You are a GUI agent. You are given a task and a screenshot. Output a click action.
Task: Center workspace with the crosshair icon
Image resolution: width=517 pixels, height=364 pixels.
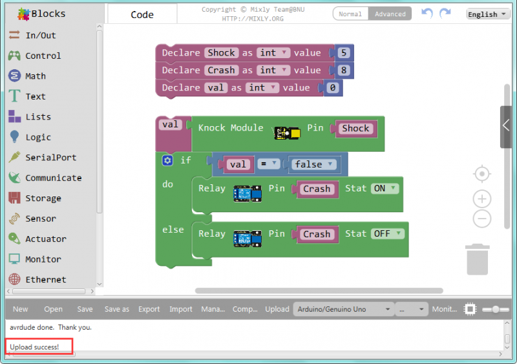coord(482,174)
